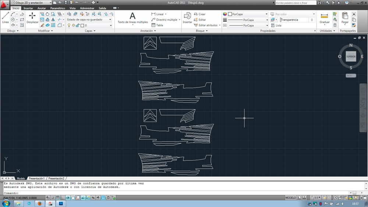Click the SUPERIOR face of the ViewCube
This screenshot has height=207, width=368.
351,57
